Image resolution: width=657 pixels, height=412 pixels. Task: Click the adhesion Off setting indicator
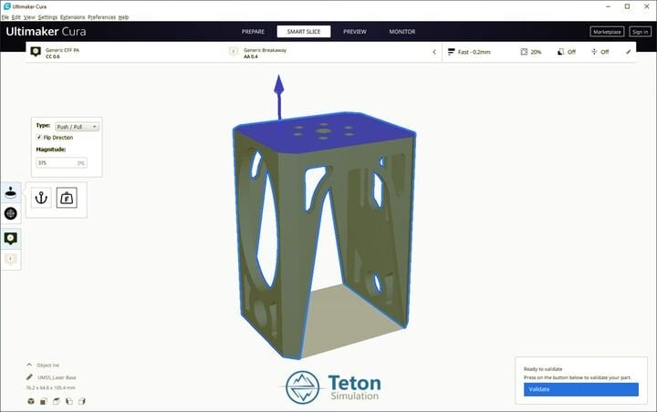coord(599,52)
